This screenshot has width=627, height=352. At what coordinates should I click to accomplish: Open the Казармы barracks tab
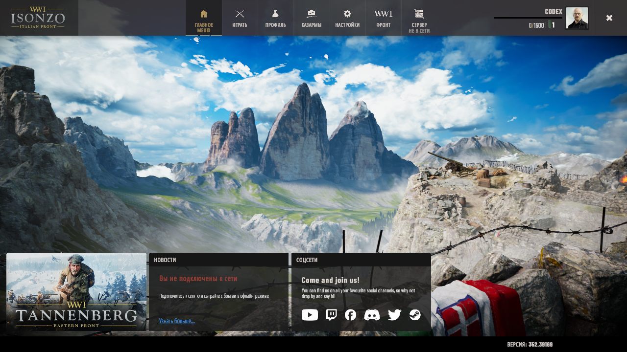point(312,19)
